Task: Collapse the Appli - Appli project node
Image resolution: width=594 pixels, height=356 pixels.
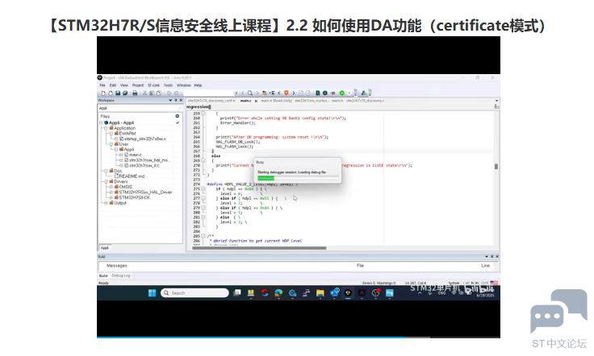Action: pyautogui.click(x=101, y=122)
